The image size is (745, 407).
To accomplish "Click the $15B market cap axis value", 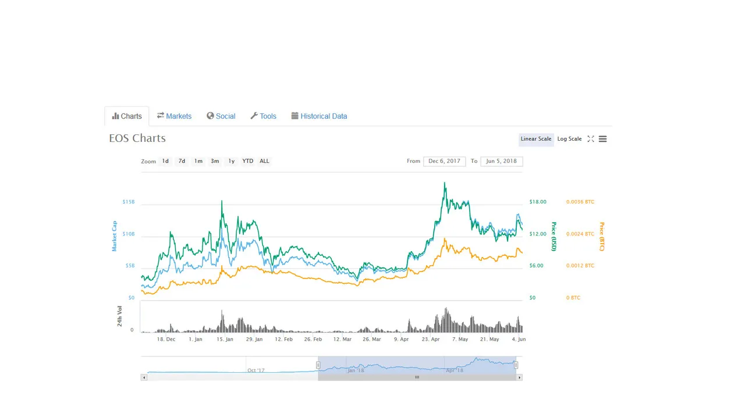I will [x=129, y=202].
